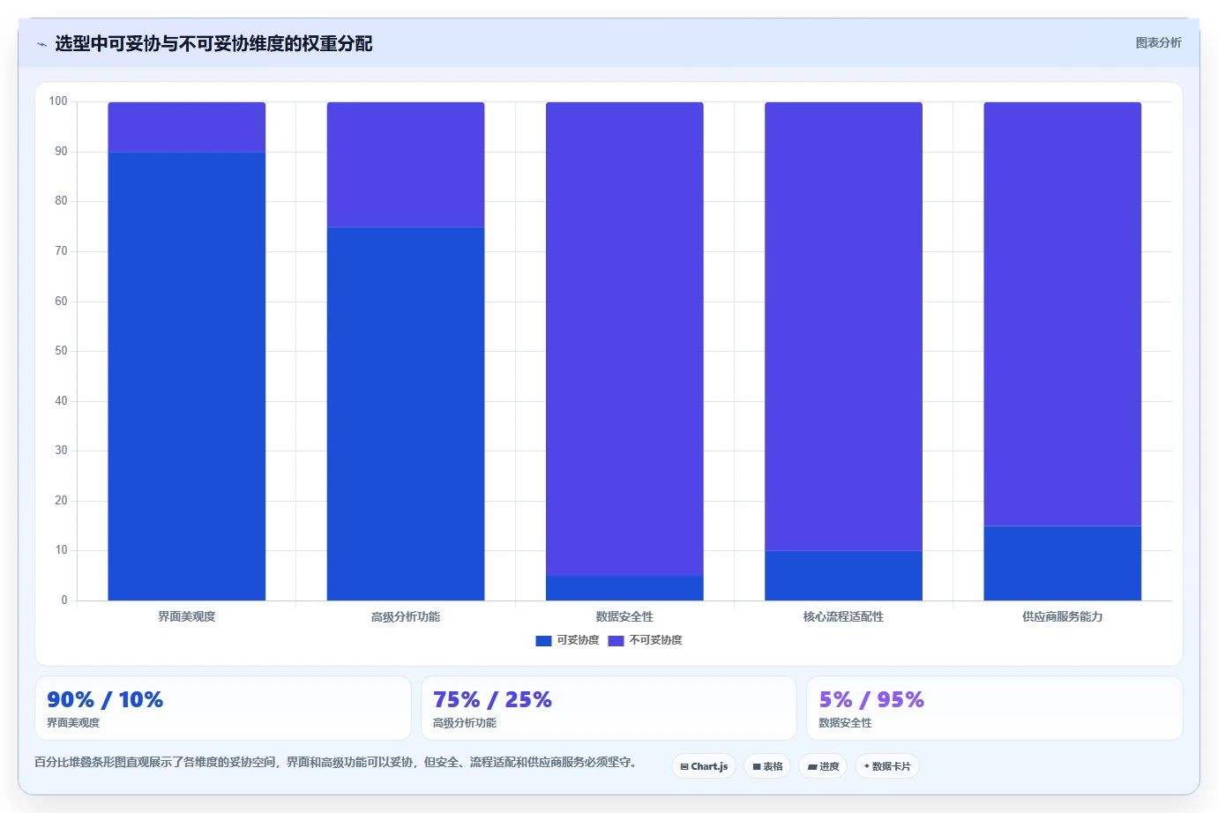Click the 界面美观度 axis label
The height and width of the screenshot is (813, 1218).
(187, 616)
